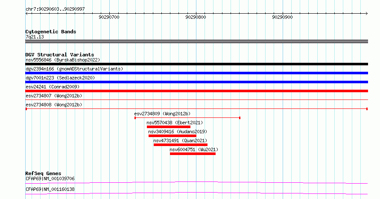380x199 pixels.
Task: Click the red nsv3409416 variant bar
Action: click(x=172, y=136)
